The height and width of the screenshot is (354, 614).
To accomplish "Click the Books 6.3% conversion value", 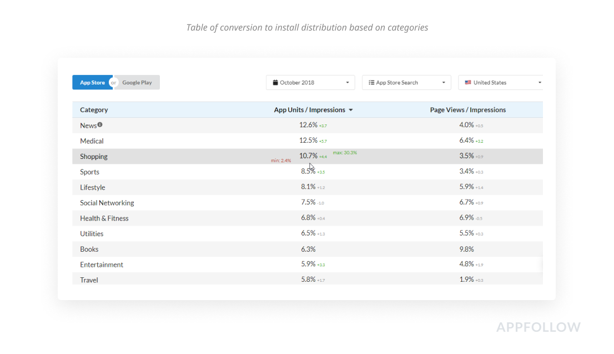I will (x=308, y=250).
